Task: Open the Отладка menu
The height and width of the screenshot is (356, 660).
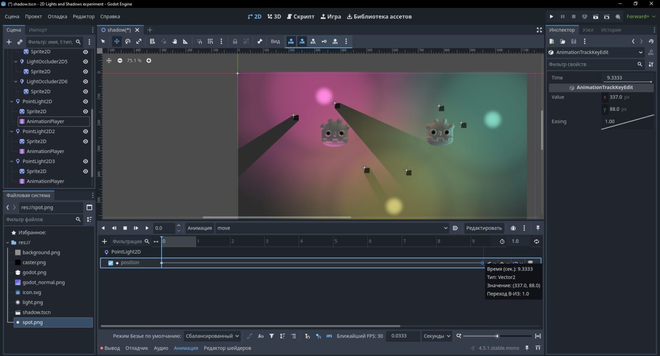Action: pos(57,16)
